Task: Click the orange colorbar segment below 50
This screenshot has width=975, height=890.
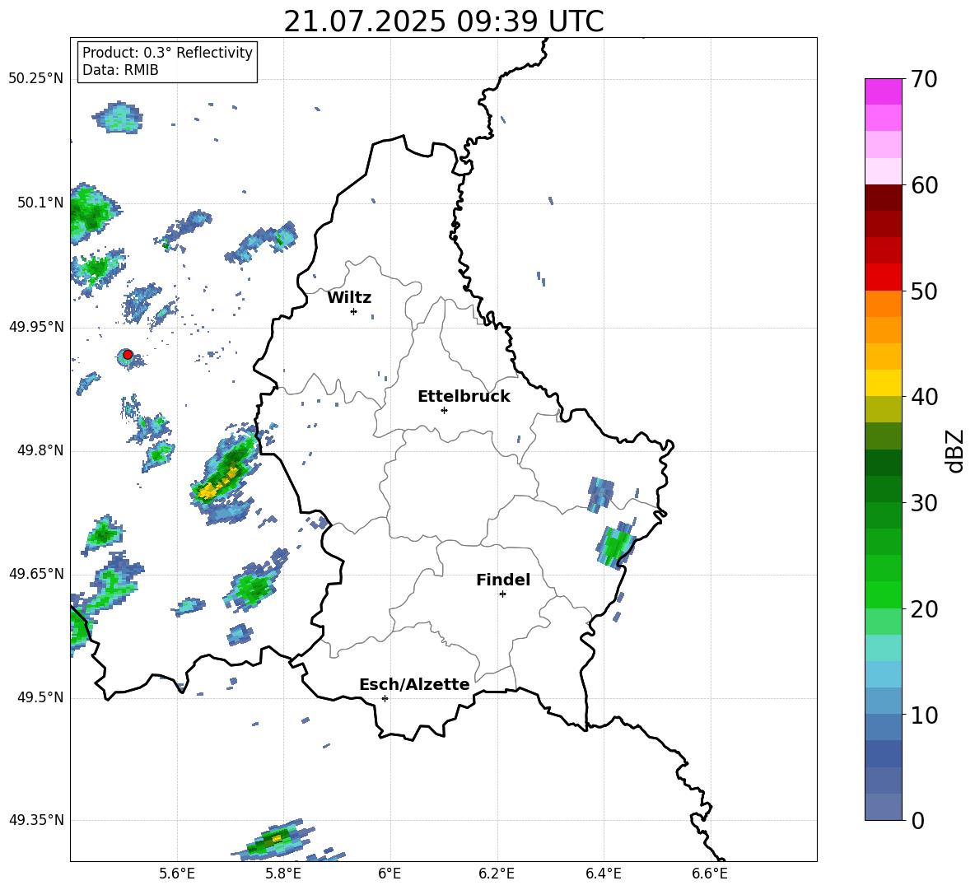Action: pos(883,303)
